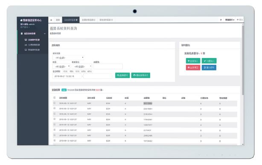Click the logout icon beside the user dropdown
The height and width of the screenshot is (165, 262).
click(x=238, y=20)
